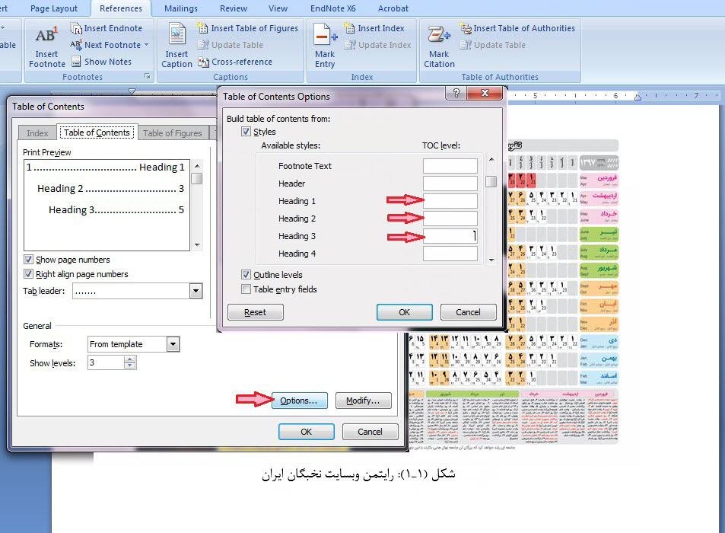Click Insert Table of Figures icon
The height and width of the screenshot is (533, 725).
coord(202,28)
